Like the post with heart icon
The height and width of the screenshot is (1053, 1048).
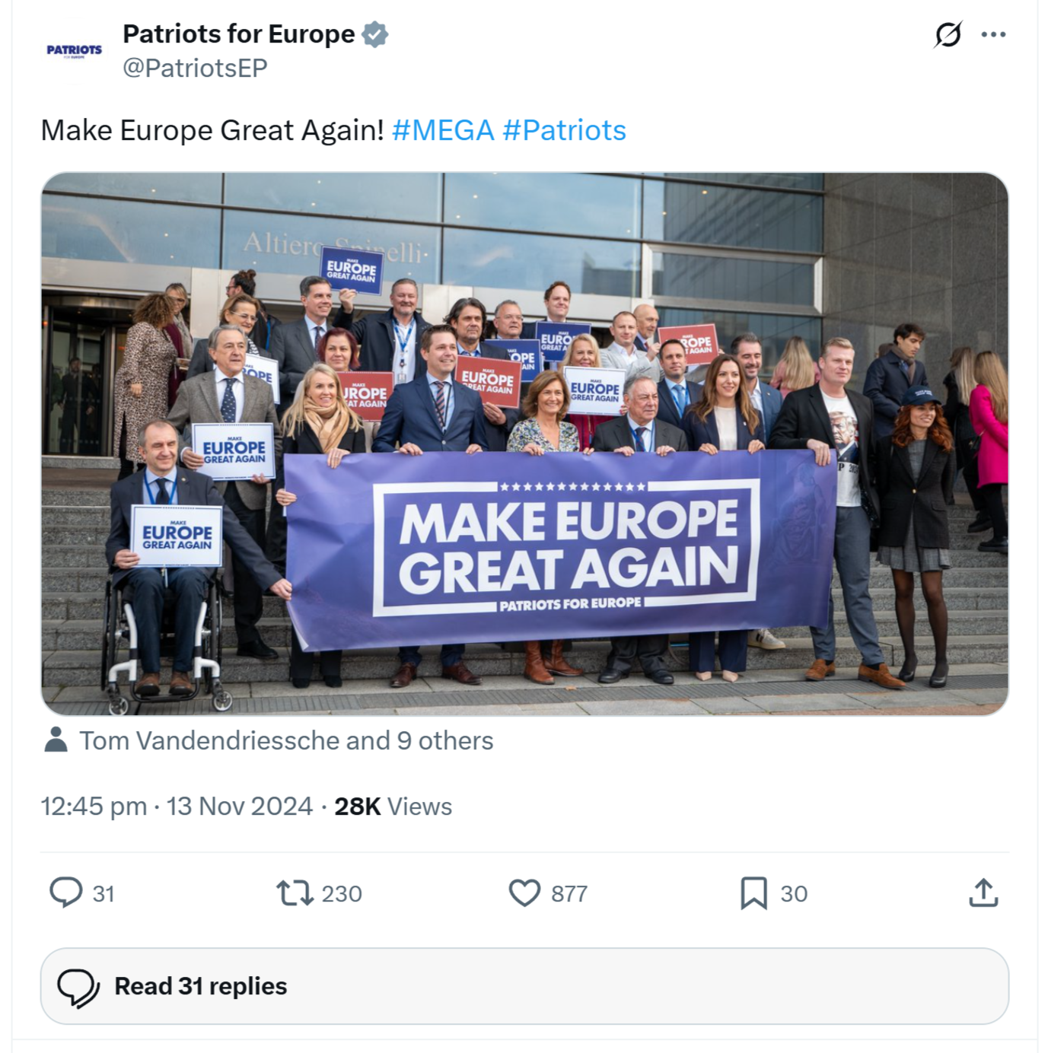click(x=524, y=893)
